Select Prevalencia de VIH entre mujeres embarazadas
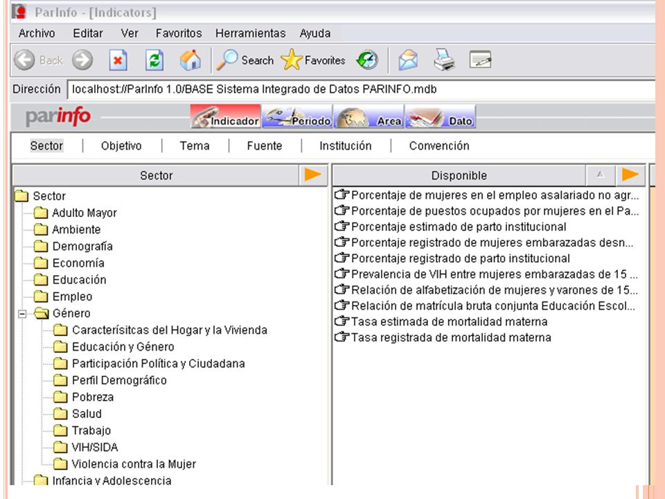The height and width of the screenshot is (499, 665). click(495, 274)
